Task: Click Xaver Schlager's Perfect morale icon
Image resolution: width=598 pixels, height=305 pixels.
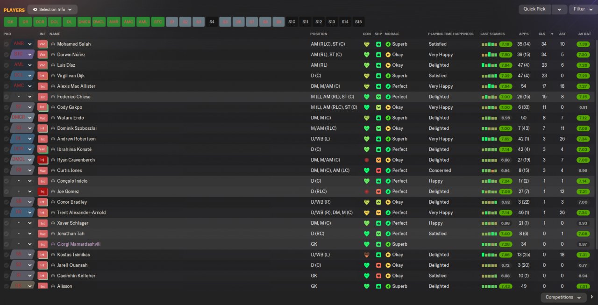Action: 388,223
